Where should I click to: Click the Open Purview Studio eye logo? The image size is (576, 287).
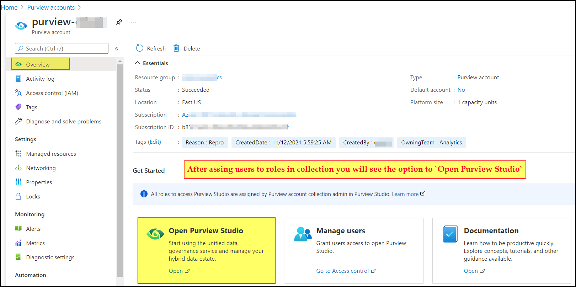(x=155, y=234)
